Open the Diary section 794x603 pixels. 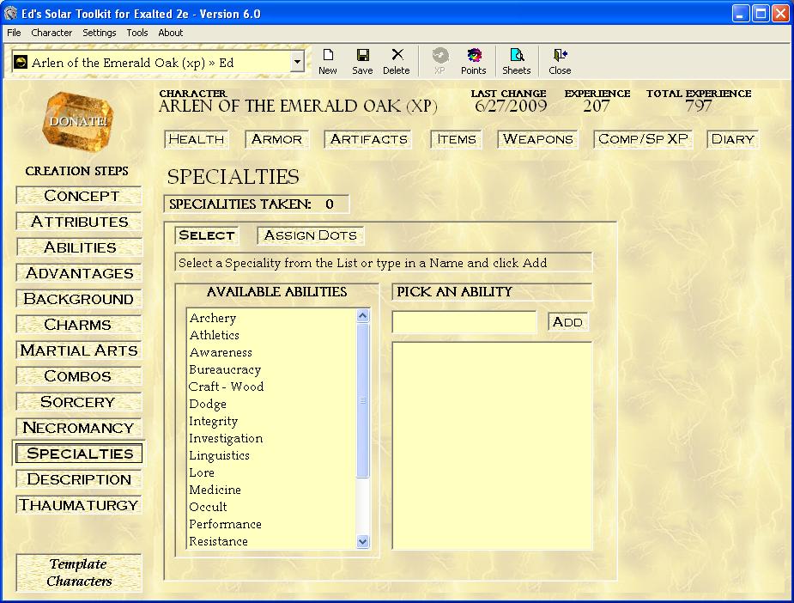[733, 139]
